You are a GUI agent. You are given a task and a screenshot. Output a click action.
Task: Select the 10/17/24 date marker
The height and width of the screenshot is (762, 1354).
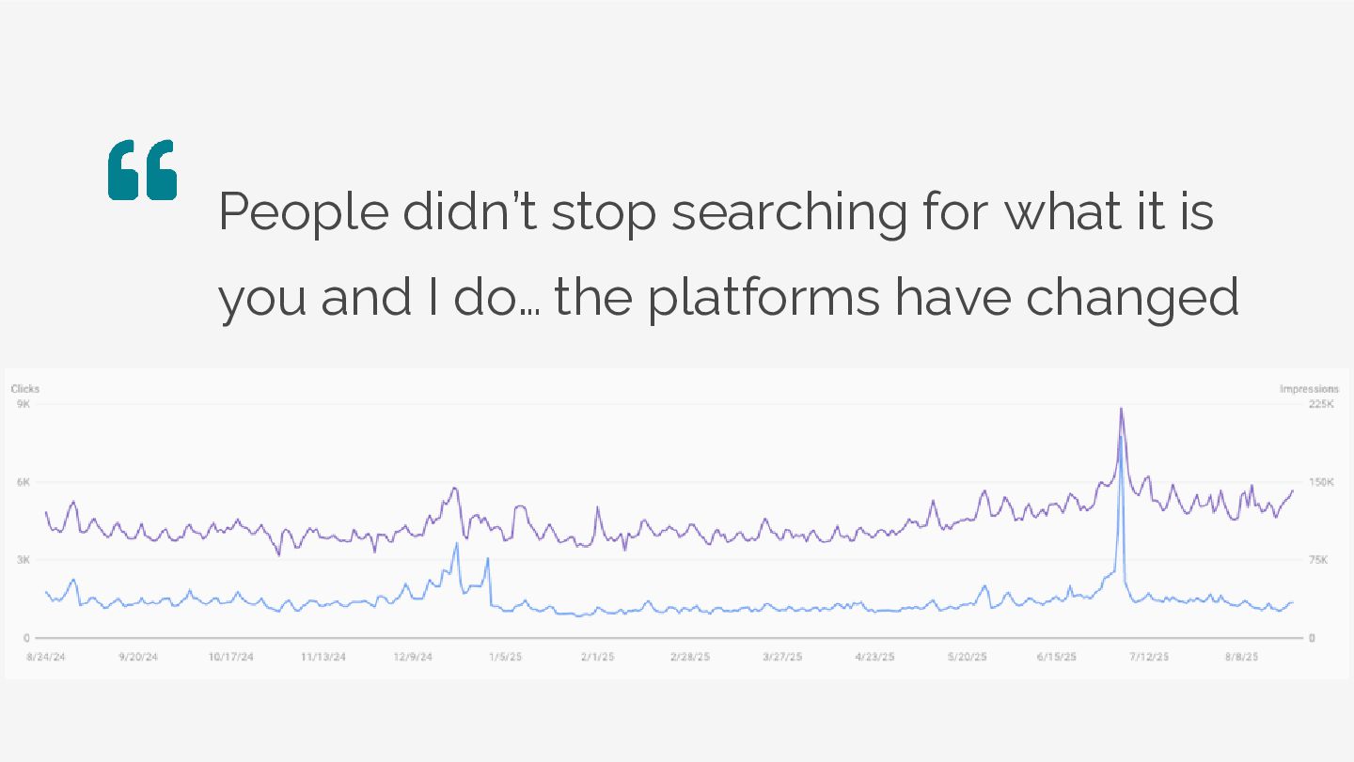pos(230,657)
